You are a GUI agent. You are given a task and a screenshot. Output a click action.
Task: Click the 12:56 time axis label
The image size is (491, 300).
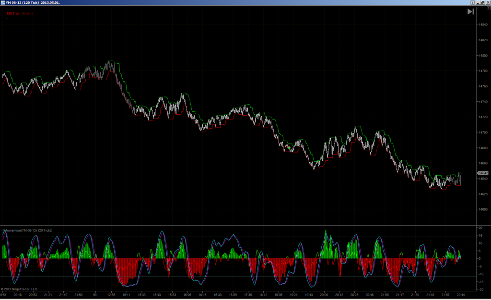111,295
